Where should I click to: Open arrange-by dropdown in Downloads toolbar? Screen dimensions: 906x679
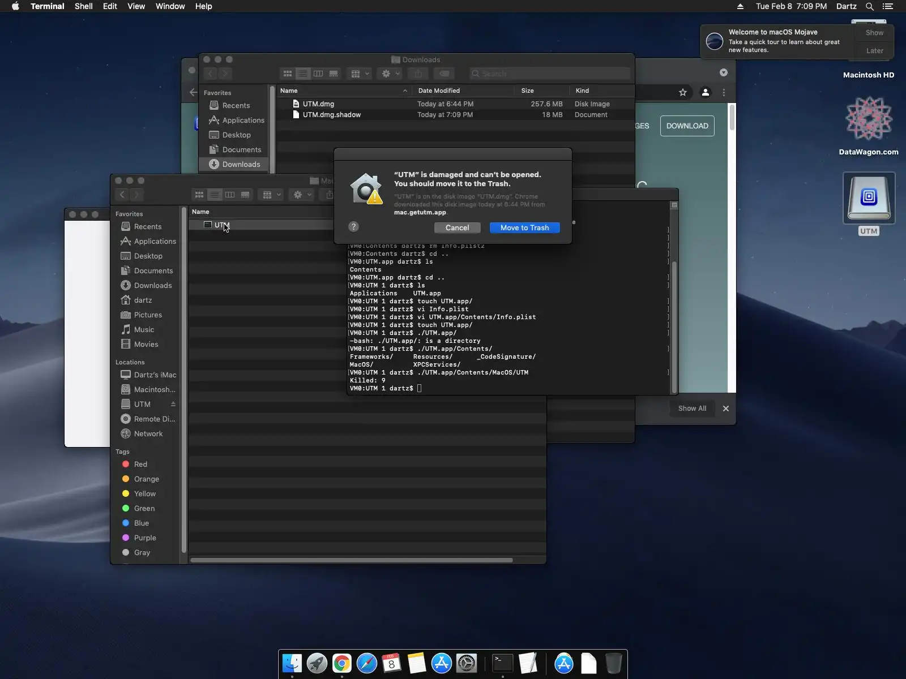click(x=360, y=74)
